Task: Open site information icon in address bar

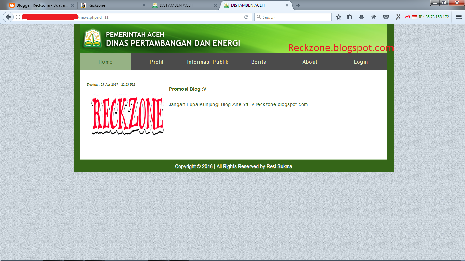Action: pos(18,17)
